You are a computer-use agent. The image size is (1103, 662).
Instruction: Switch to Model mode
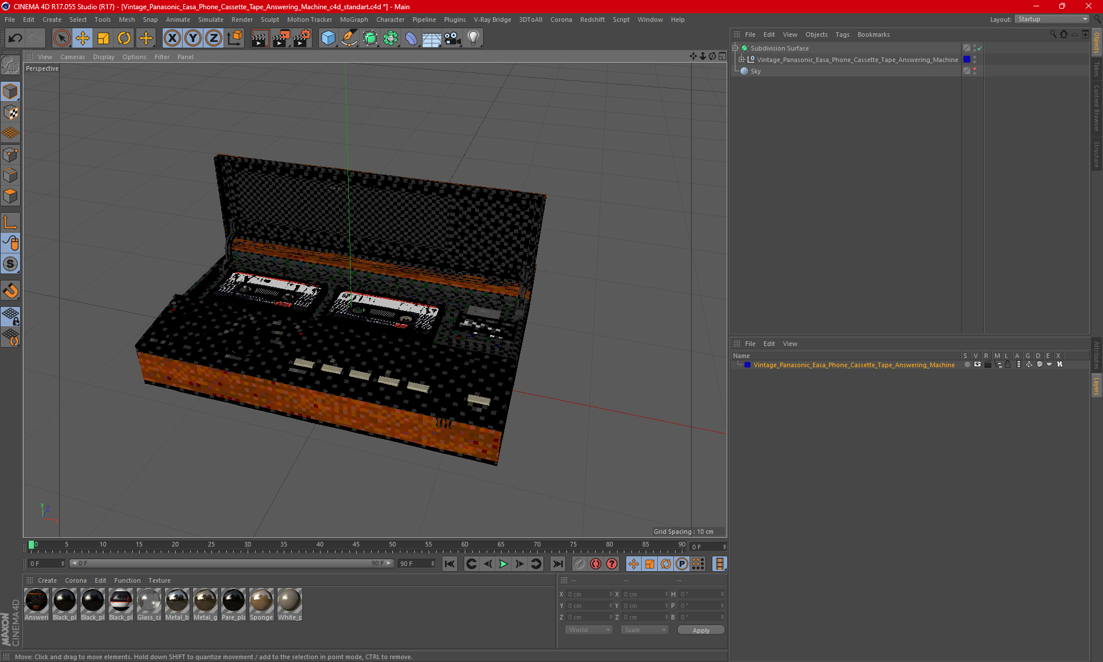tap(10, 91)
